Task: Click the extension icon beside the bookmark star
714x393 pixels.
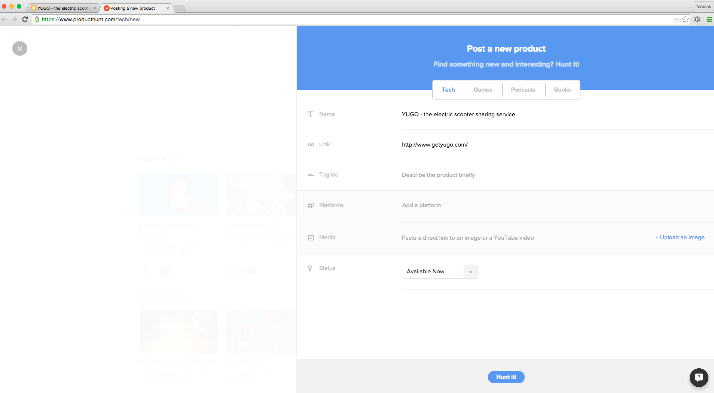Action: click(697, 19)
